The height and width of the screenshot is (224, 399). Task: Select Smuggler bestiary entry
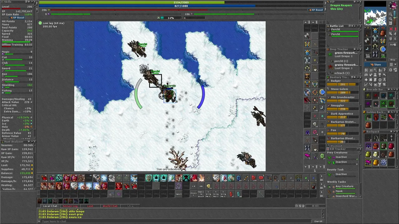pyautogui.click(x=342, y=107)
